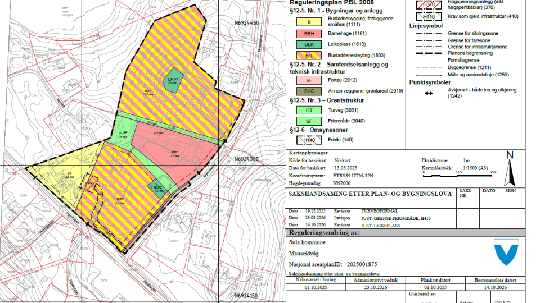Click the pink SF Fortau legend swatch
Image resolution: width=540 pixels, height=303 pixels.
309,80
